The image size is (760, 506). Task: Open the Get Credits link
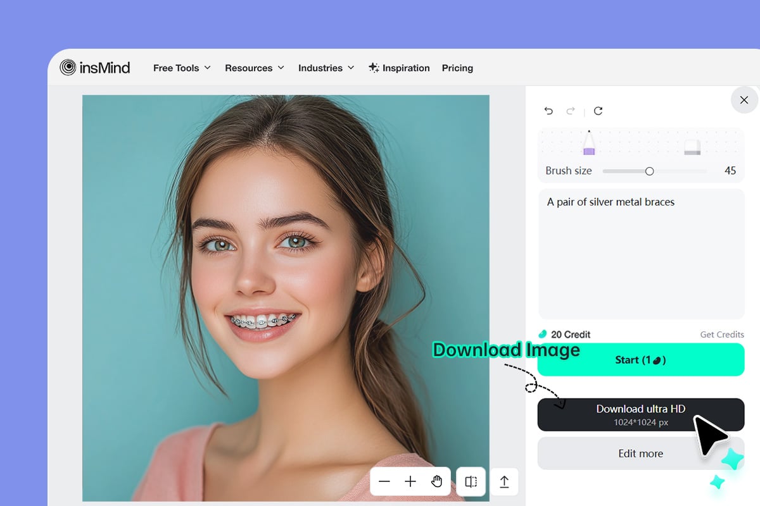pyautogui.click(x=722, y=334)
